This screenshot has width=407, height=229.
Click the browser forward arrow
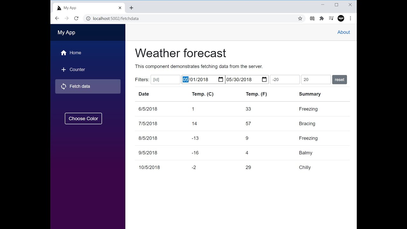66,18
